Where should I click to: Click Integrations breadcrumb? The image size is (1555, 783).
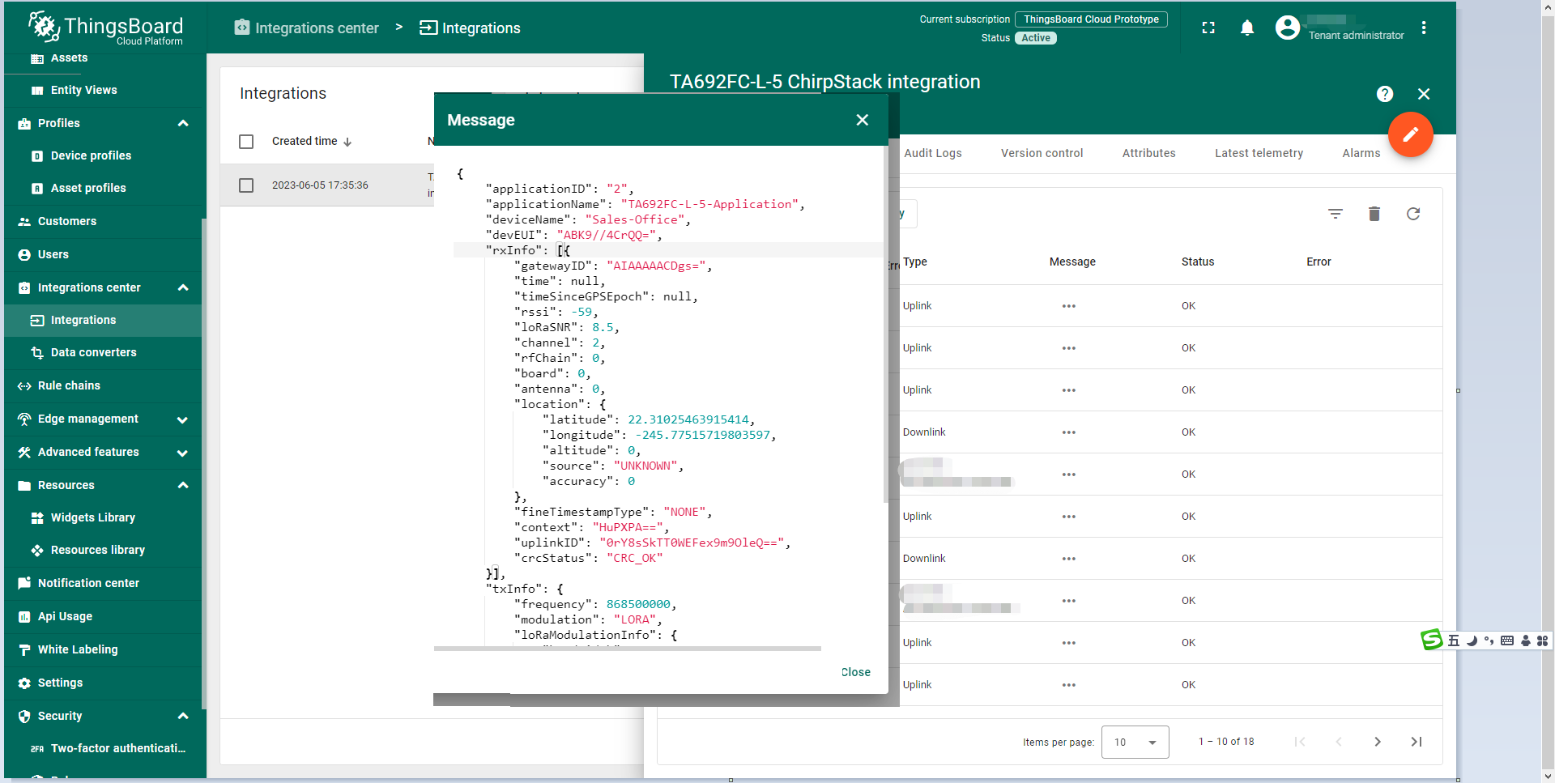[470, 28]
